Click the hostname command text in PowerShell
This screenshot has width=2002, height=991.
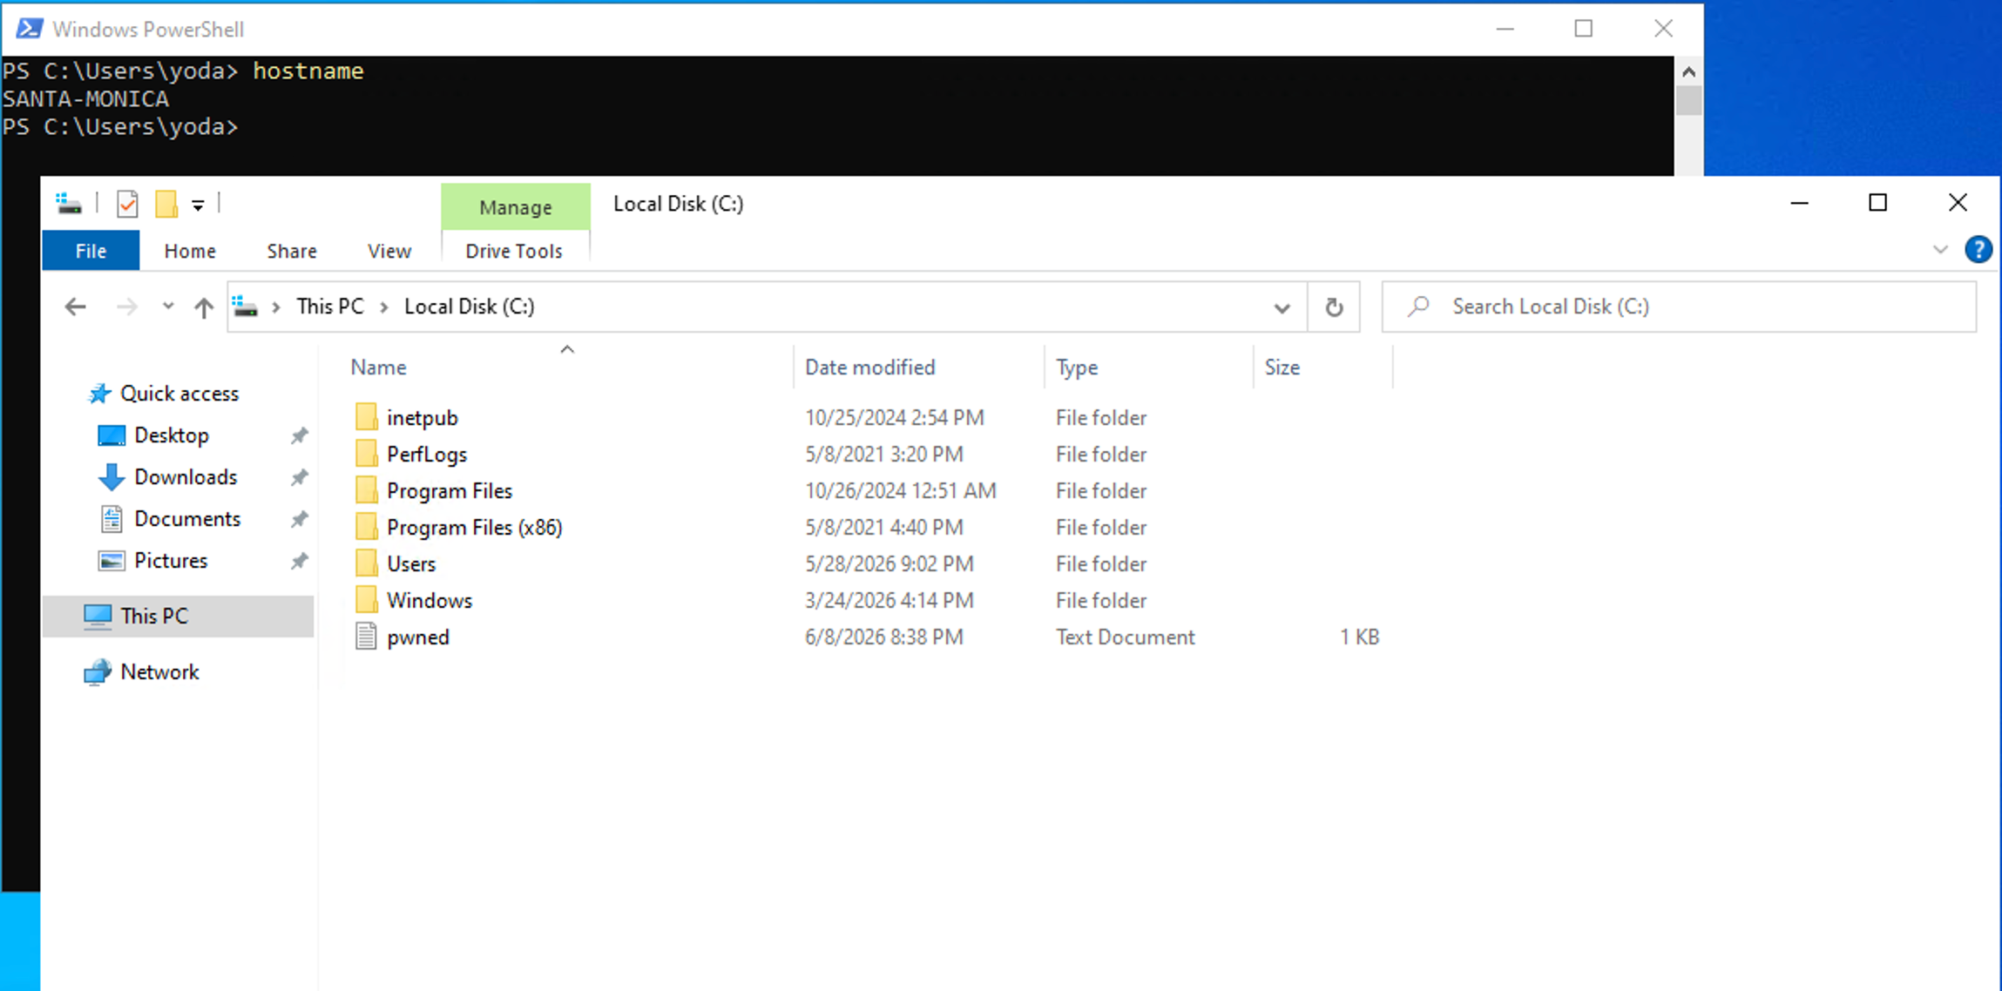(308, 71)
